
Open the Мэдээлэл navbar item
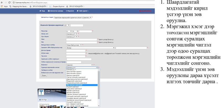70,11
